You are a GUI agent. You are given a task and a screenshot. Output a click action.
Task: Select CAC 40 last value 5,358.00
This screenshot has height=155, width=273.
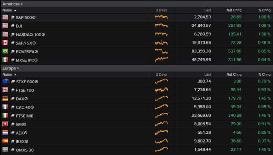point(202,107)
